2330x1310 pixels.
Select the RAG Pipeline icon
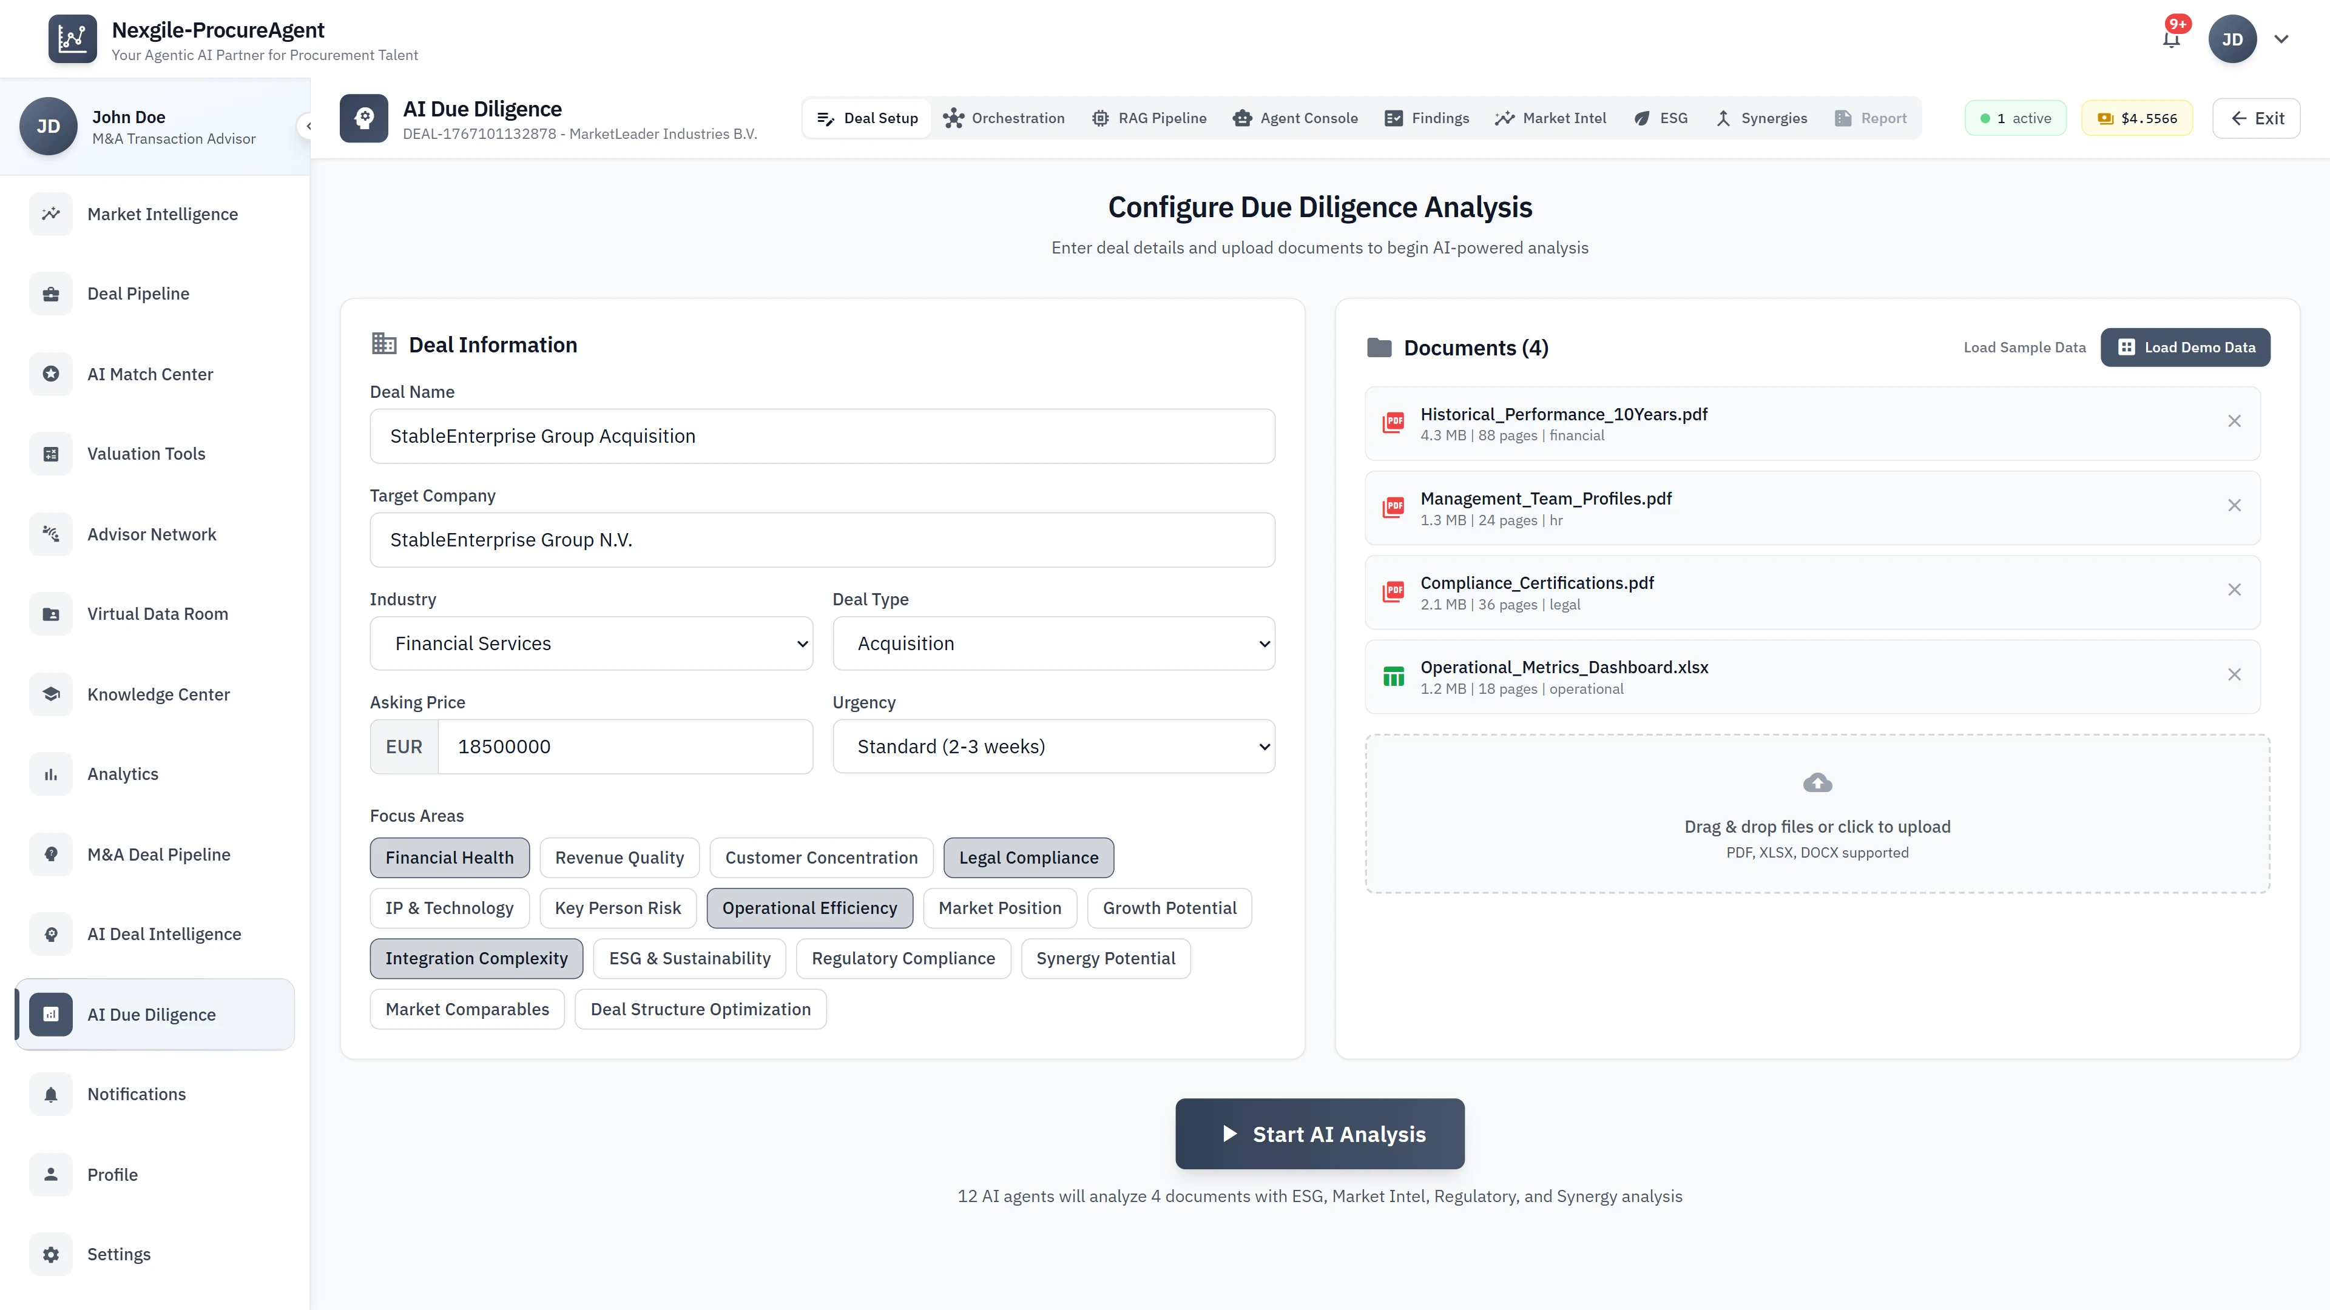[1100, 118]
